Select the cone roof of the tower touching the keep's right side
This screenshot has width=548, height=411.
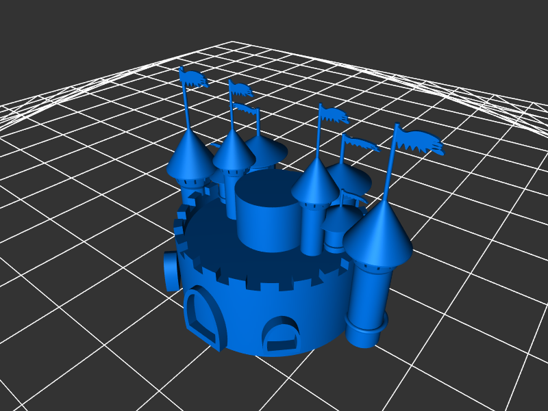[315, 183]
